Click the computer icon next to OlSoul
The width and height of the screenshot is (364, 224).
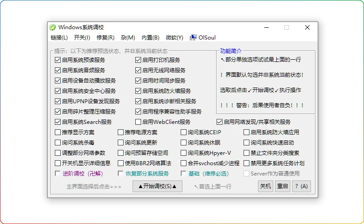[193, 38]
